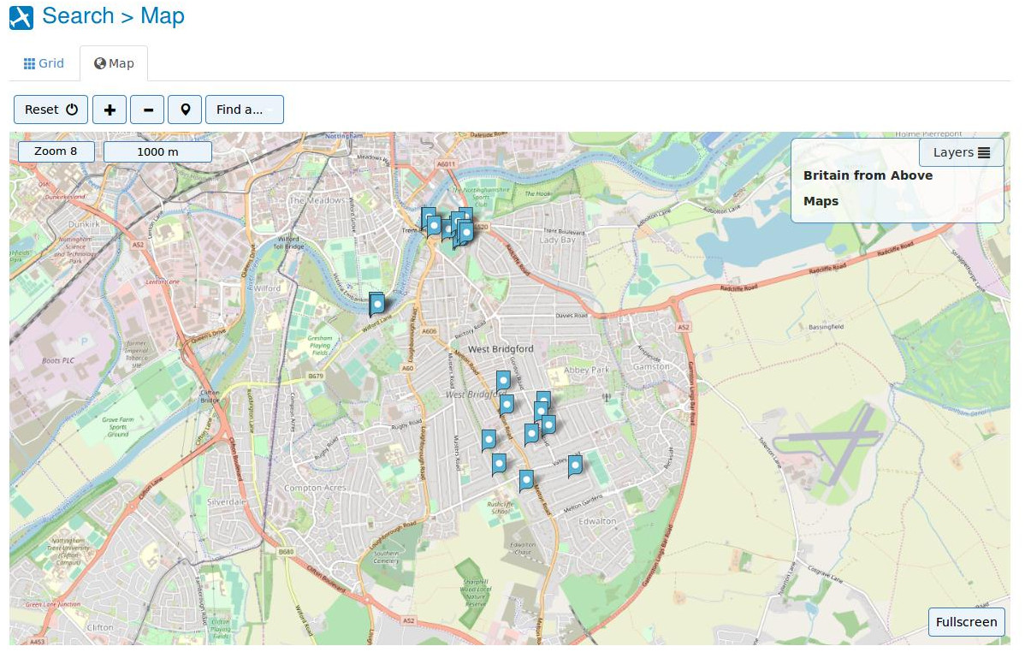
Task: Click the marker on Musters Road south
Action: click(489, 440)
